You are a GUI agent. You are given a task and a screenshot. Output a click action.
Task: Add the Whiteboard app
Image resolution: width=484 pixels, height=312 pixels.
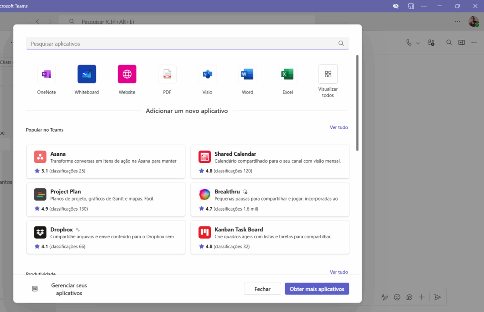pos(87,74)
